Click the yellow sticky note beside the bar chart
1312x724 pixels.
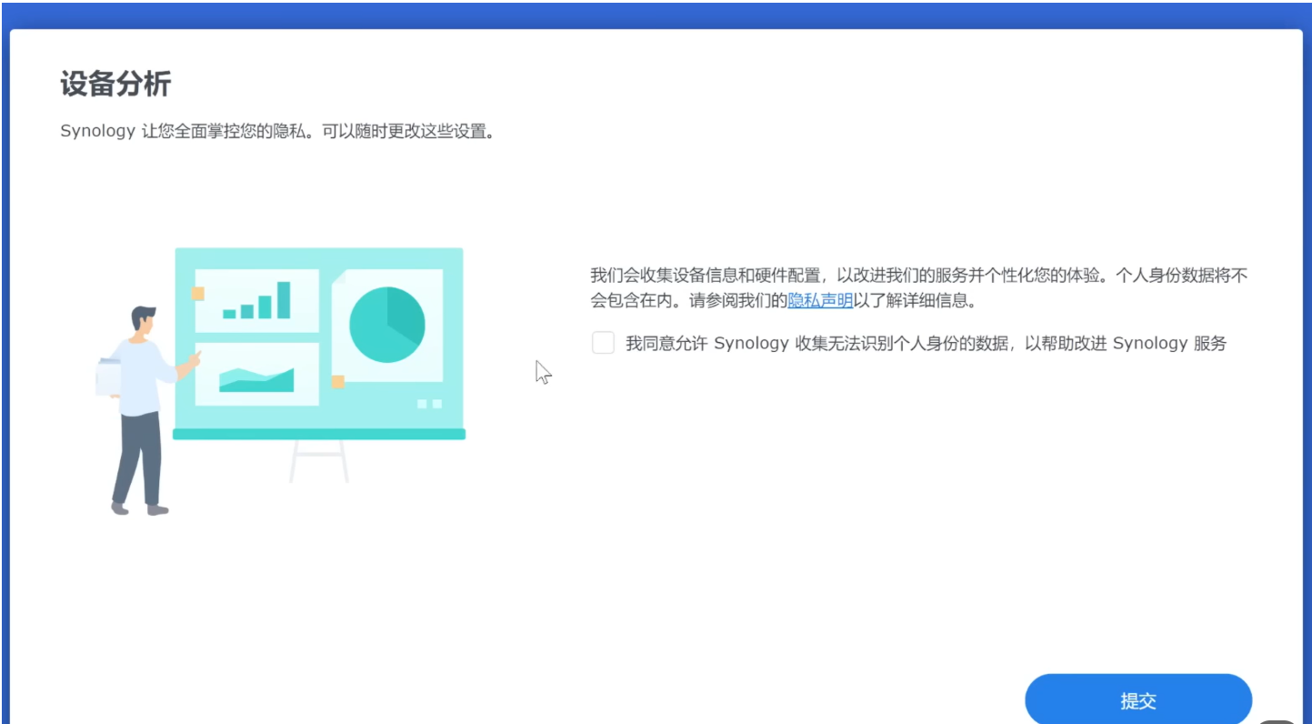click(x=197, y=293)
